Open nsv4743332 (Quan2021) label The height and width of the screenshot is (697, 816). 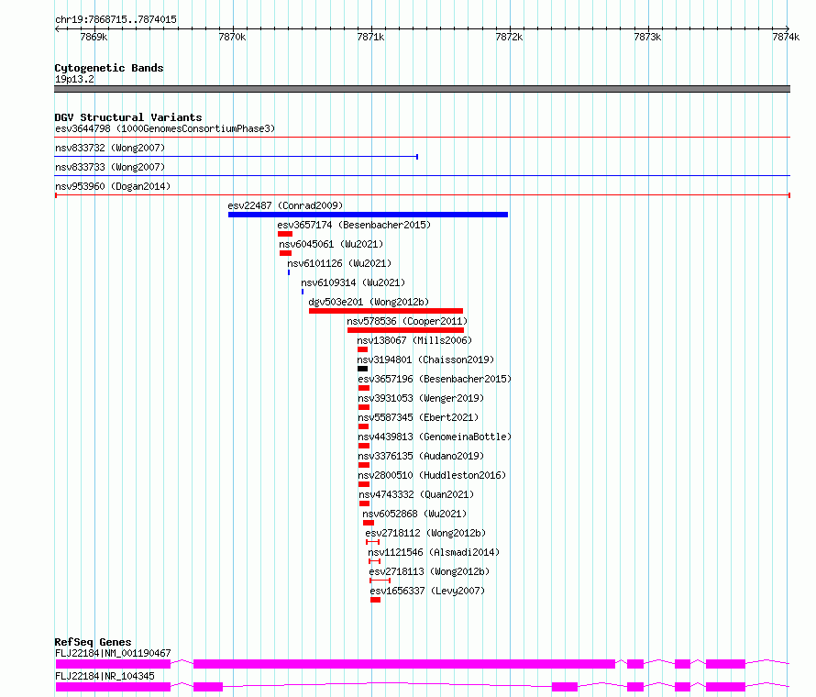click(x=416, y=494)
